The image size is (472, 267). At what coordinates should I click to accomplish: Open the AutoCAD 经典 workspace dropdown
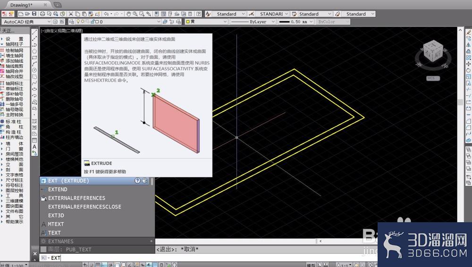click(x=49, y=22)
